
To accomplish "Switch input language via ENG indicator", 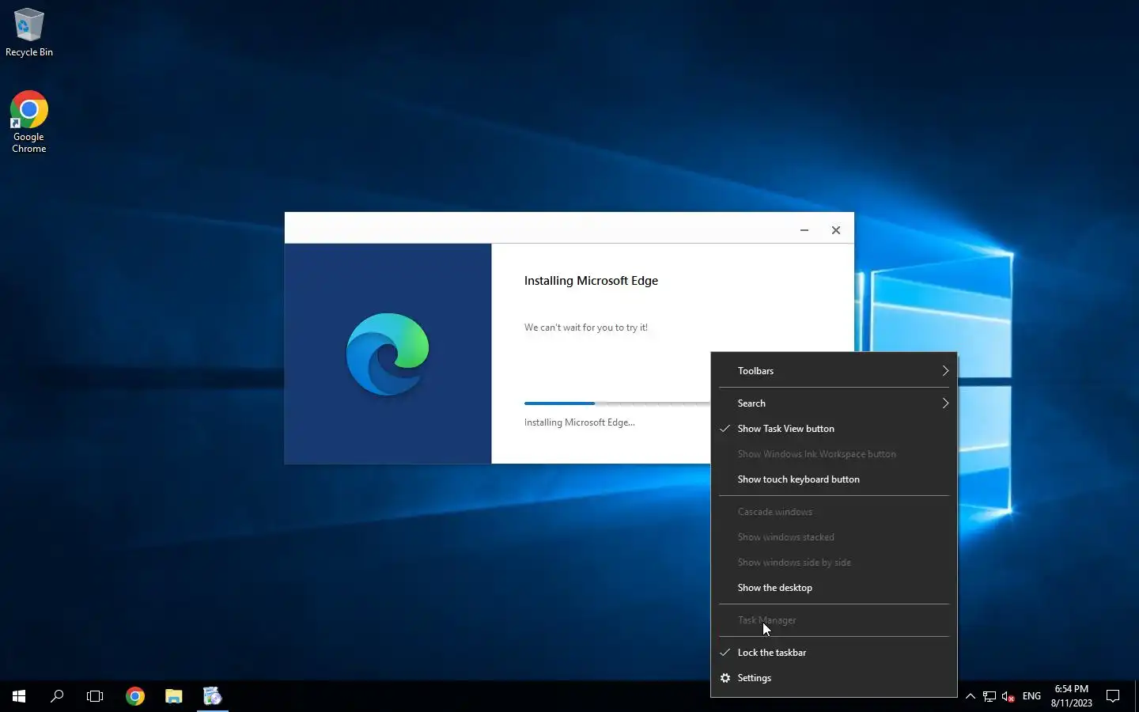I will (x=1031, y=696).
